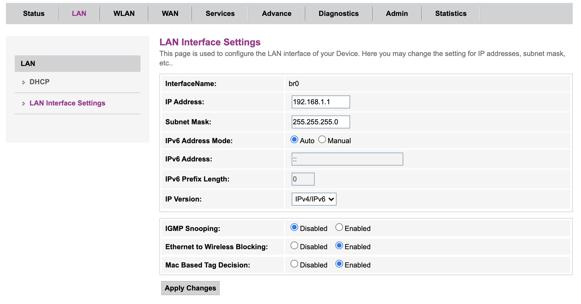Image resolution: width=581 pixels, height=304 pixels.
Task: Switch to the Admin tab
Action: [397, 13]
